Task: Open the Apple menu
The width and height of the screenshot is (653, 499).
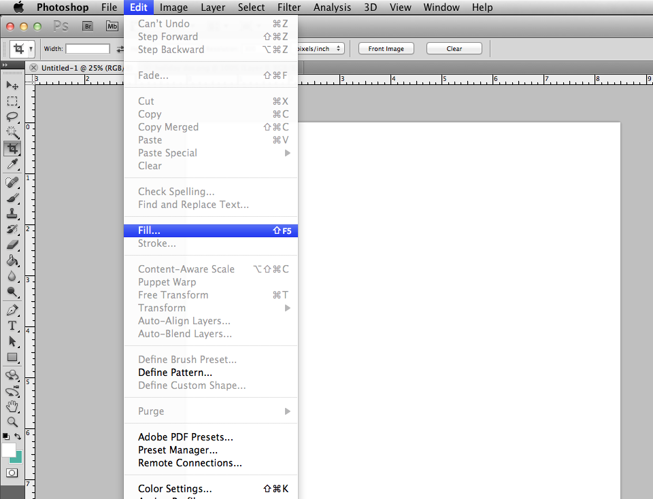Action: (19, 7)
